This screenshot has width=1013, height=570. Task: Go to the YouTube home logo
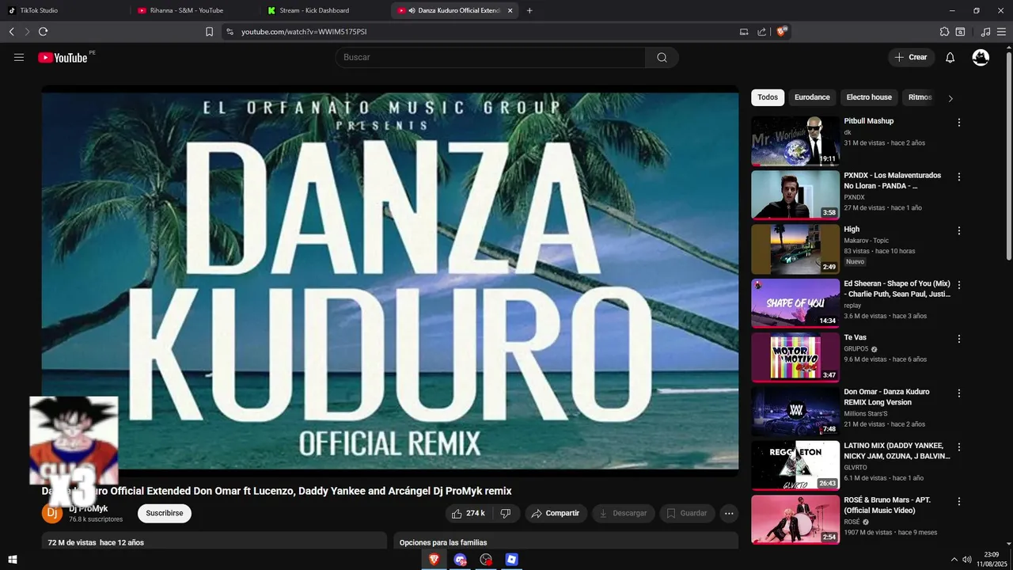point(63,57)
